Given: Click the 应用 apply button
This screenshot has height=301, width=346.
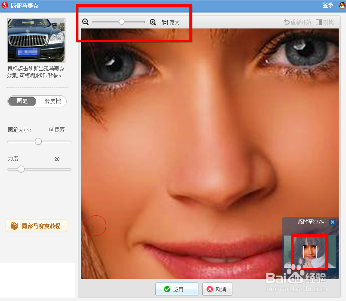Looking at the screenshot, I should tap(177, 289).
